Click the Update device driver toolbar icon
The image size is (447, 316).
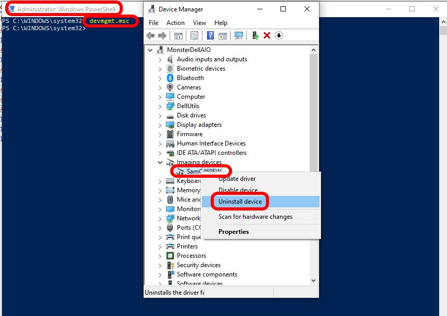[255, 35]
